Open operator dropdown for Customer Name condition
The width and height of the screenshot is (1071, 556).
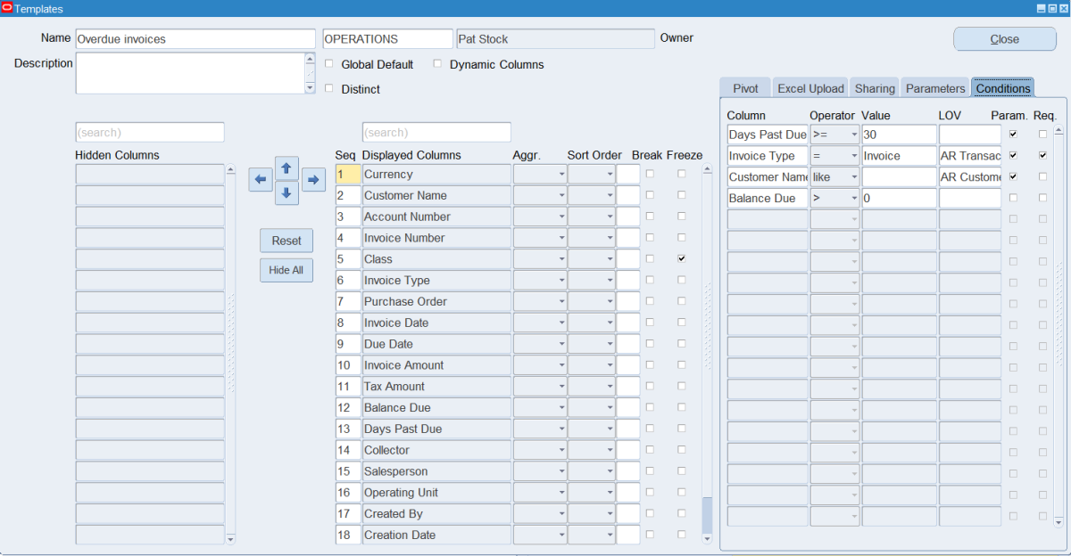click(854, 177)
